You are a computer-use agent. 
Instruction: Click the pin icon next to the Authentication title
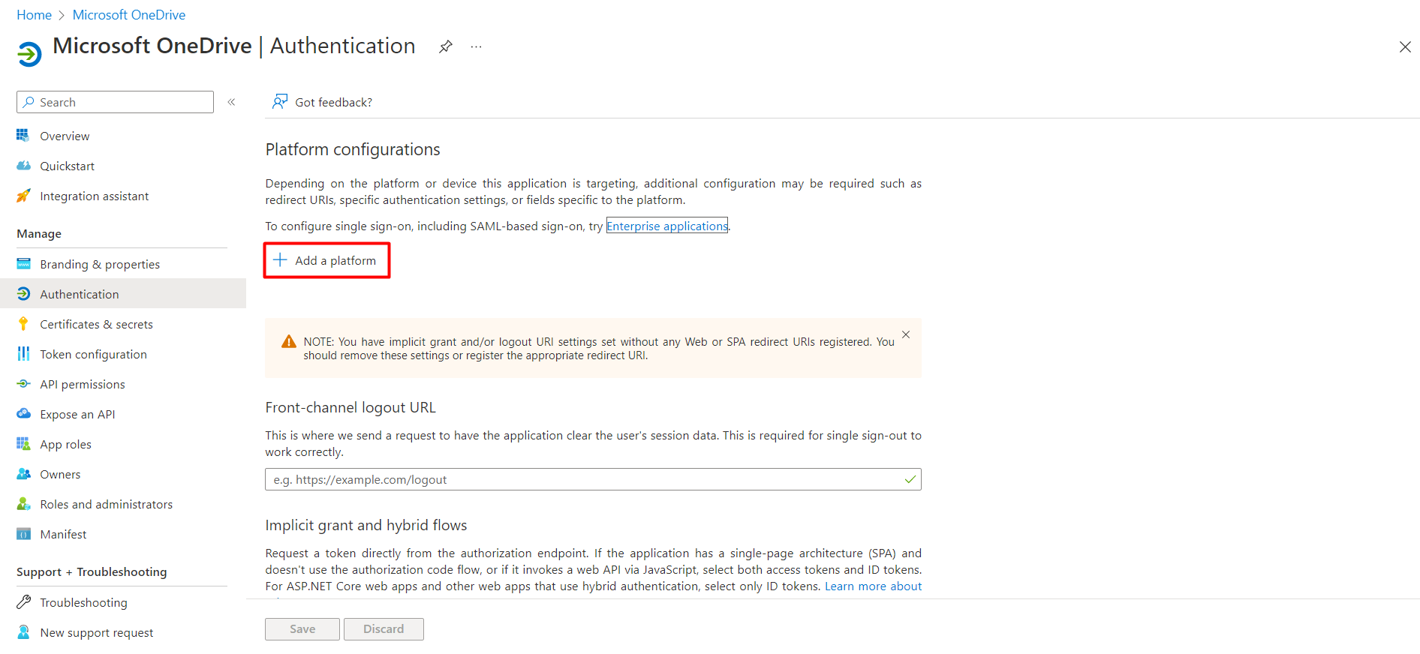446,46
